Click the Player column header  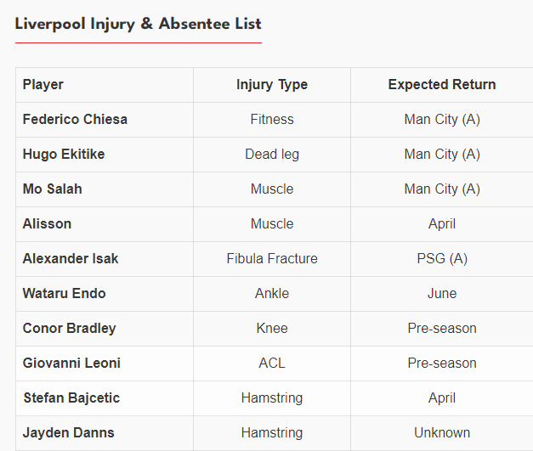click(x=43, y=85)
